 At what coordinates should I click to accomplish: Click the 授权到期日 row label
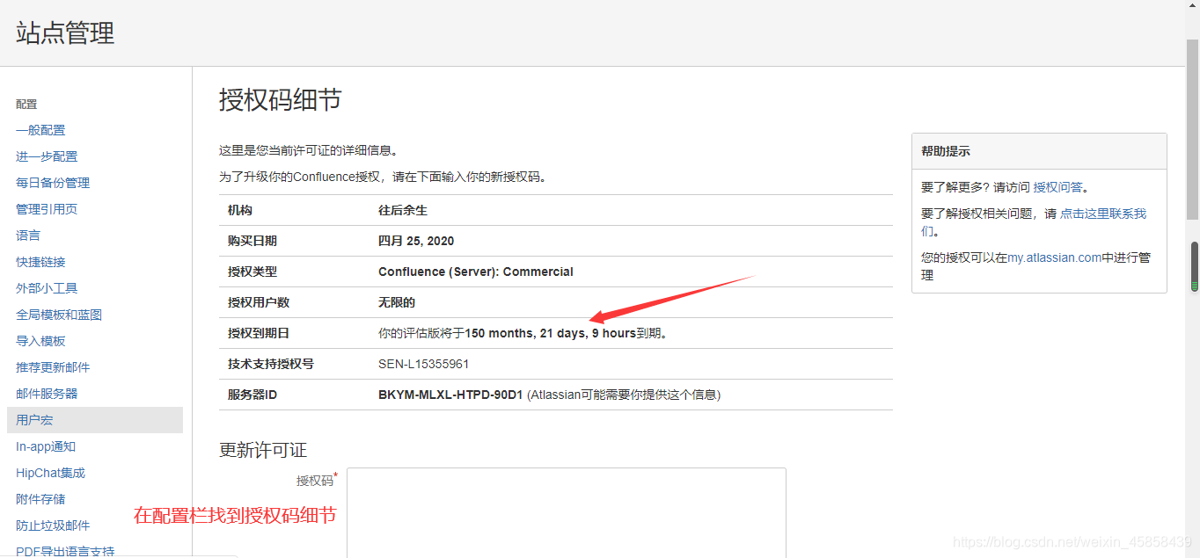[x=259, y=333]
